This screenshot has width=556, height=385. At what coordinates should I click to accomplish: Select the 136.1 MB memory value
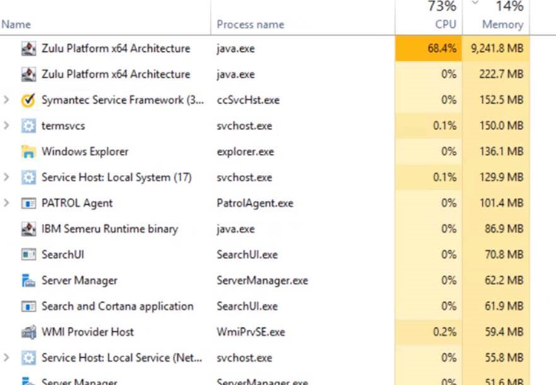pos(502,151)
